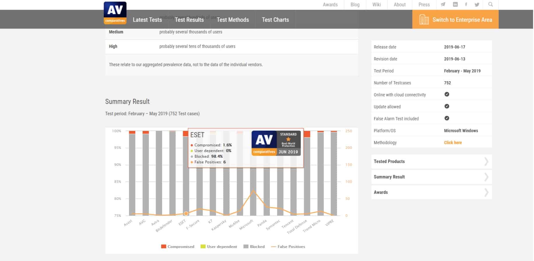Viewport: 534px width, 261px height.
Task: Click the AV Standard JUN 2019 award badge
Action: [x=276, y=143]
